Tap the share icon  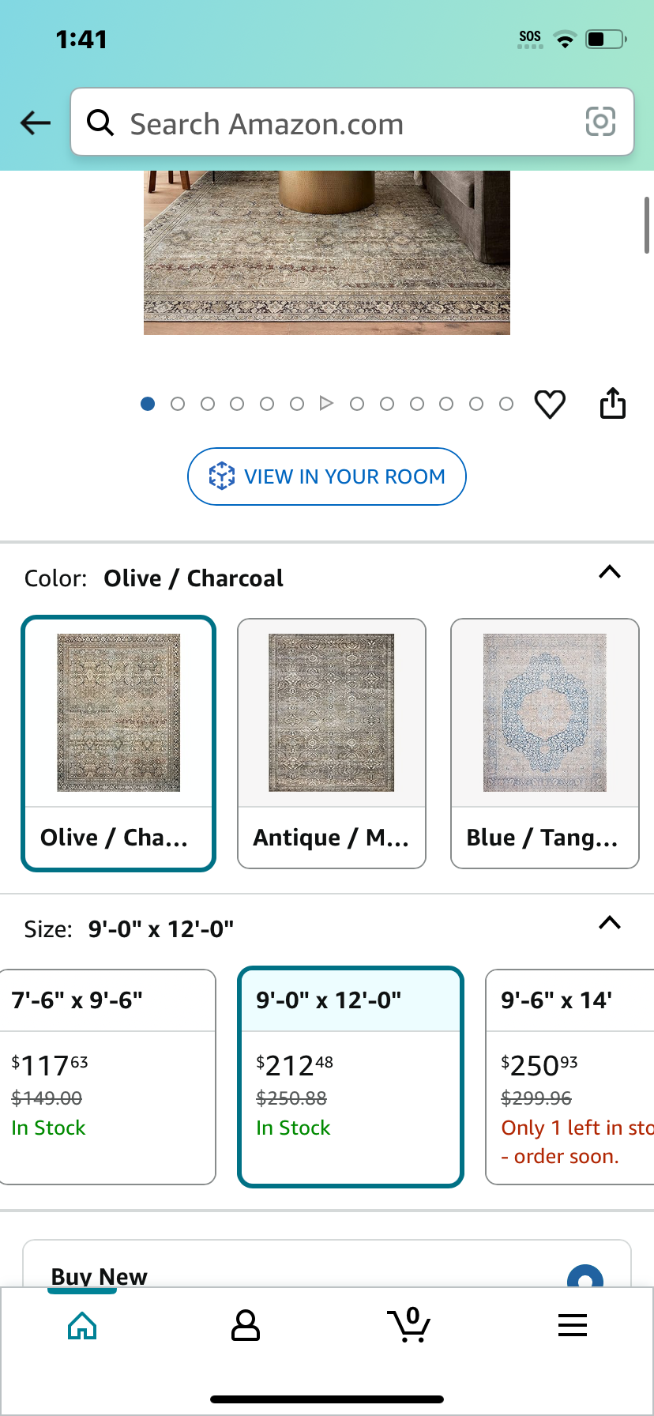(x=613, y=403)
